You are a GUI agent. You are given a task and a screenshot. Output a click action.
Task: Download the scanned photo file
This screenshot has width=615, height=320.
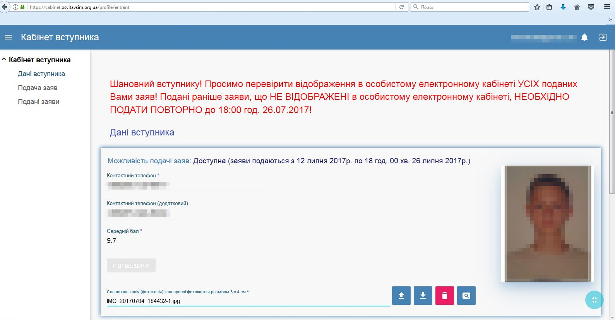tap(423, 296)
